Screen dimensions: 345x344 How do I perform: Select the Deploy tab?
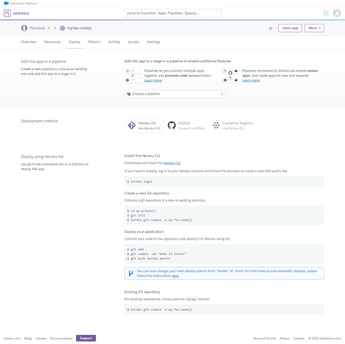[75, 42]
